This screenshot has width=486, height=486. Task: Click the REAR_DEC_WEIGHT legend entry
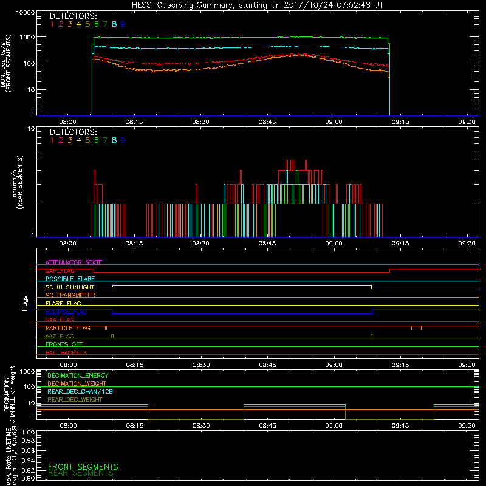(x=75, y=400)
